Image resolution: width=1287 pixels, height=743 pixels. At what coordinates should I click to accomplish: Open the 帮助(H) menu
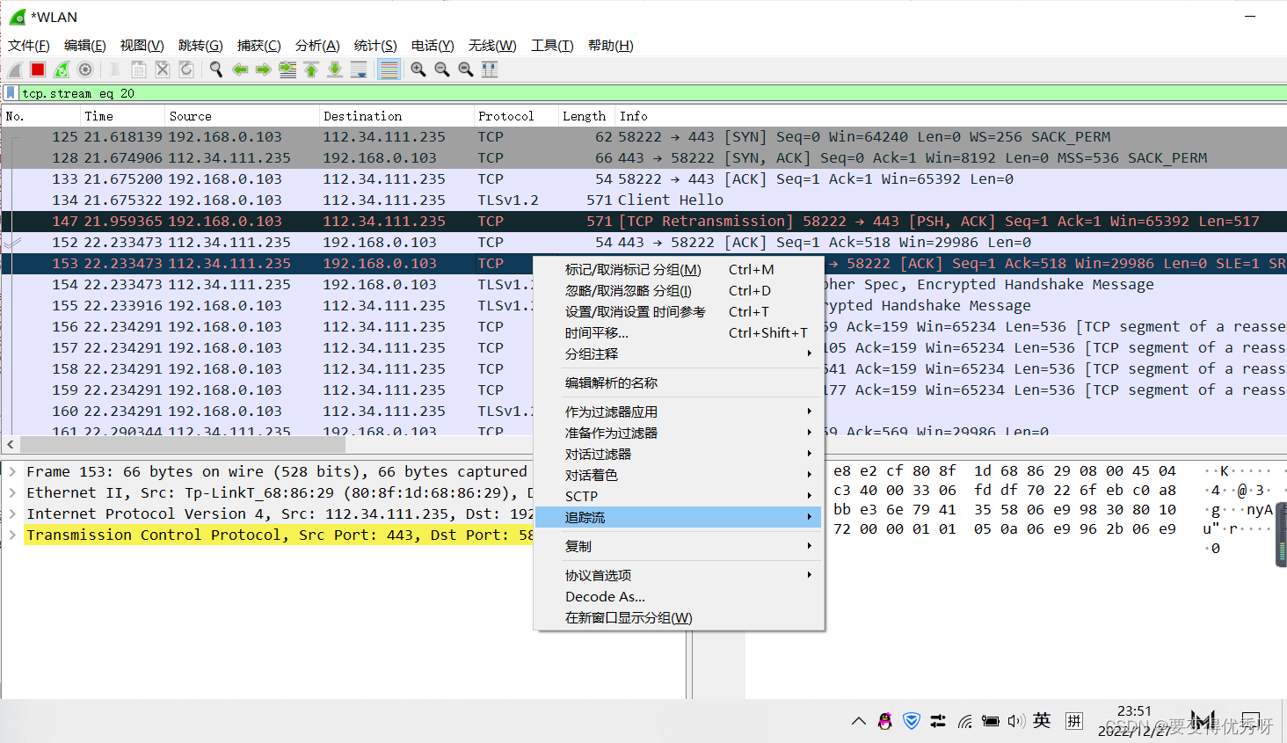[611, 46]
